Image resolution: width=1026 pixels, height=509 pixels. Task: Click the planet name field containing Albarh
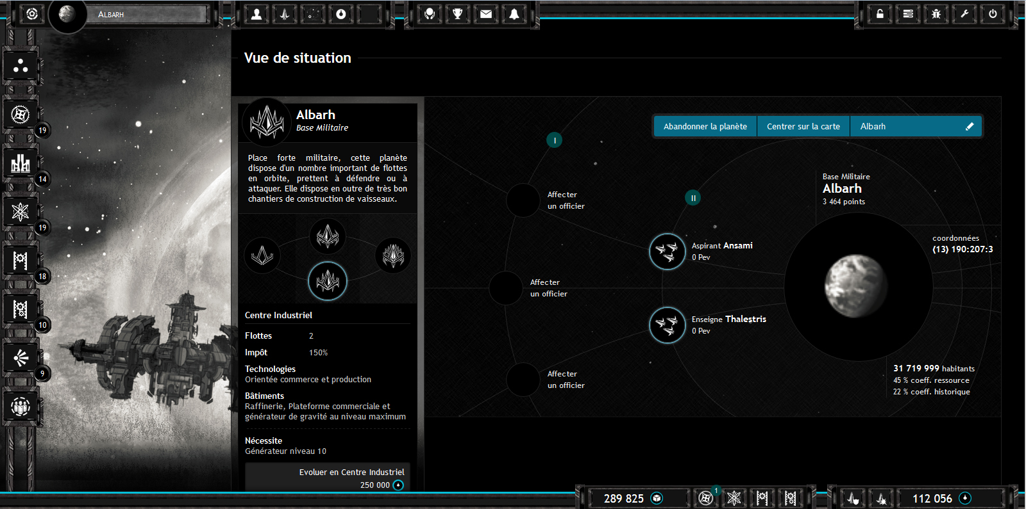click(x=916, y=126)
